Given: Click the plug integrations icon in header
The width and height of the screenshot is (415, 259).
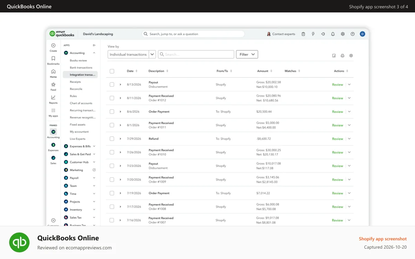Looking at the screenshot, I should click(323, 34).
